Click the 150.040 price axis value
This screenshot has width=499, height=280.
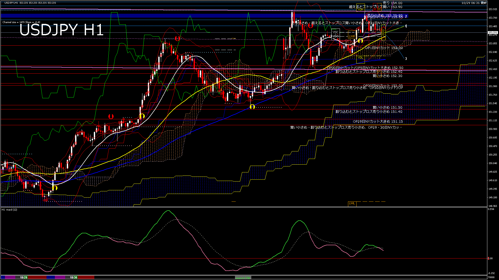click(493, 163)
